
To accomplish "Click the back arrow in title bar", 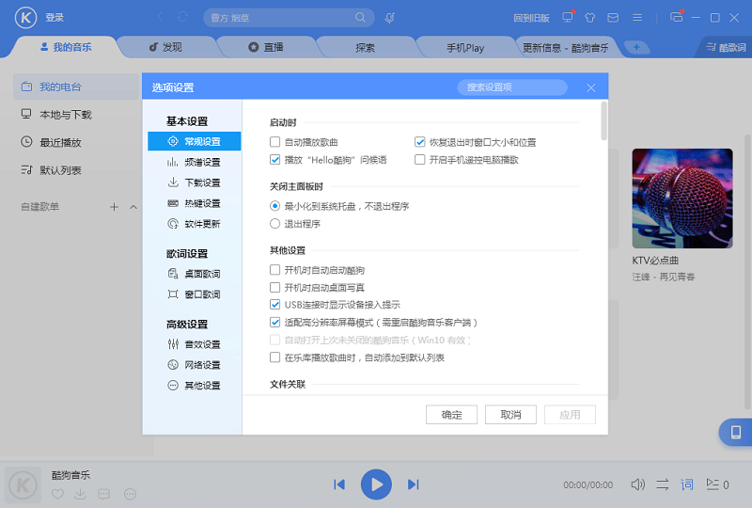I will pyautogui.click(x=160, y=17).
